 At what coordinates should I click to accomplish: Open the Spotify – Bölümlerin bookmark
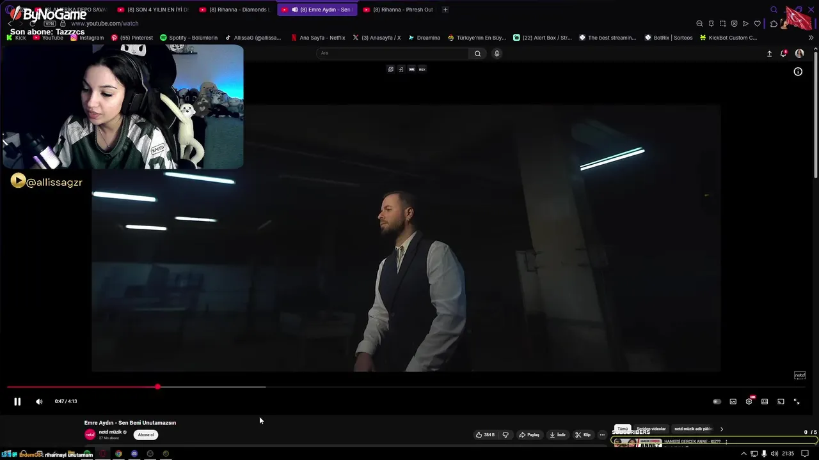(x=189, y=38)
